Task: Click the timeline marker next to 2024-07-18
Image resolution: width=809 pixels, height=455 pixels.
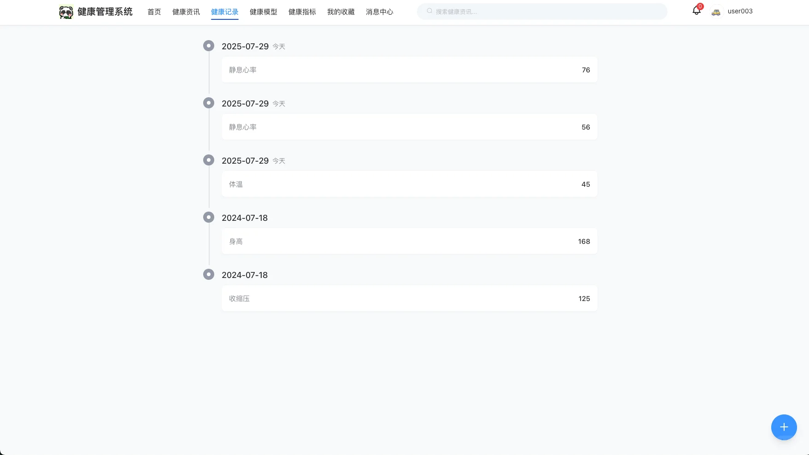Action: [209, 217]
